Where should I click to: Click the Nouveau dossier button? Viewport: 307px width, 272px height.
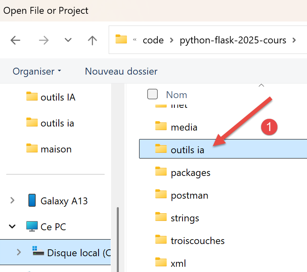click(x=121, y=71)
